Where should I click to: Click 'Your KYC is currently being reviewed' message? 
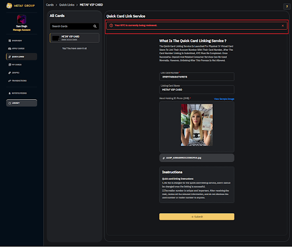point(136,25)
